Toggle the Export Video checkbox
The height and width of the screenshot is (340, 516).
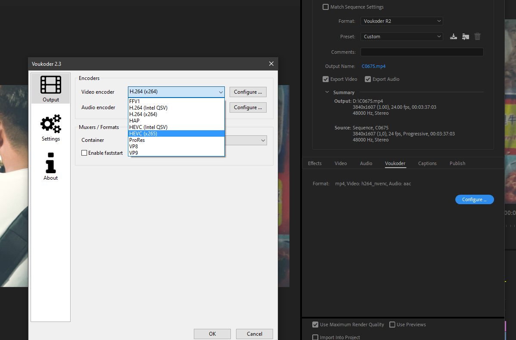pos(326,79)
